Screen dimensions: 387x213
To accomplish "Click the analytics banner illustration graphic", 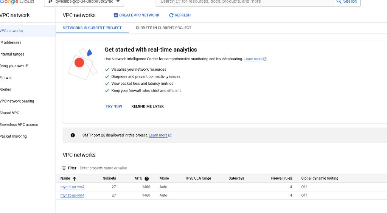I will pyautogui.click(x=82, y=64).
